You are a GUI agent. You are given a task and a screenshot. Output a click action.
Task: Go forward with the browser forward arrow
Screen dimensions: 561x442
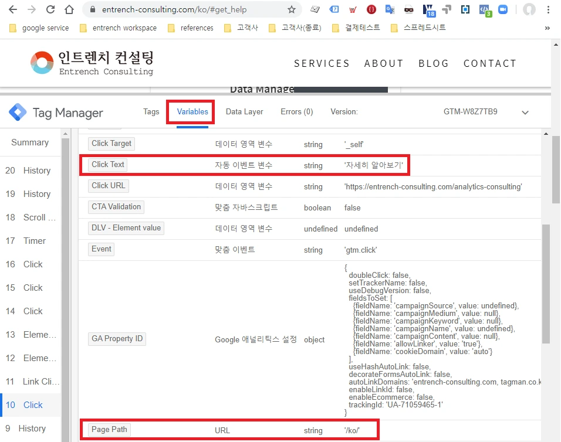32,9
